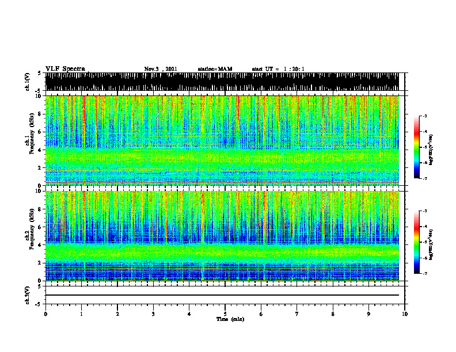The image size is (456, 352).
Task: Click time axis tick label 0
Action: click(45, 314)
